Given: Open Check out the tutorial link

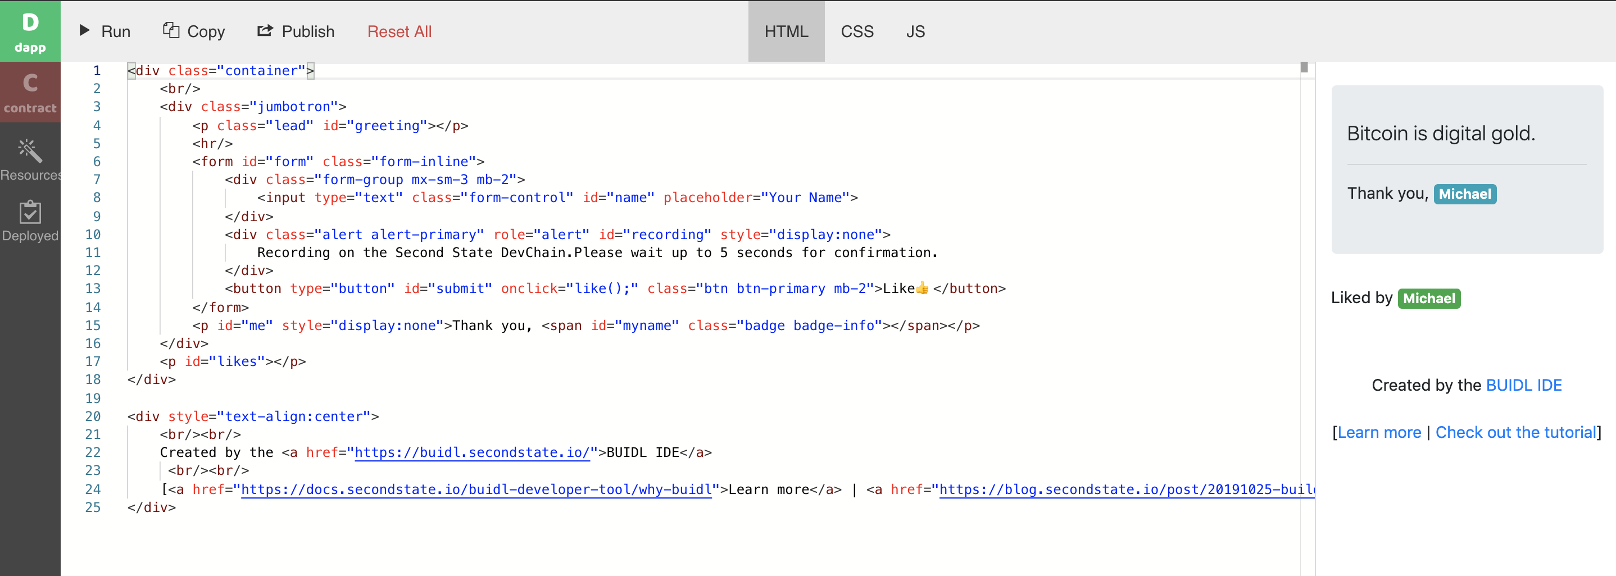Looking at the screenshot, I should [1515, 432].
